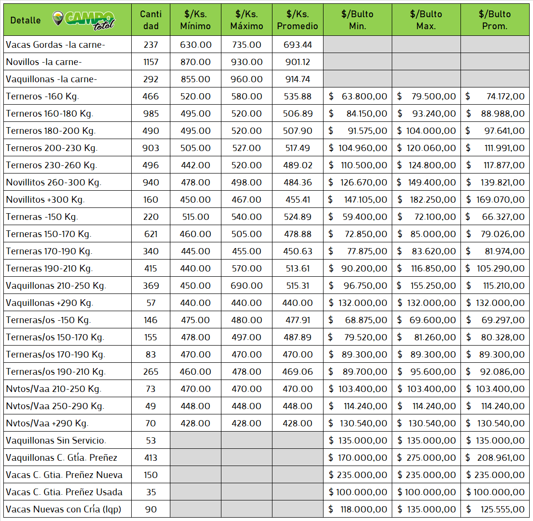Select the $/Ks. Promedio header cell

coord(297,20)
